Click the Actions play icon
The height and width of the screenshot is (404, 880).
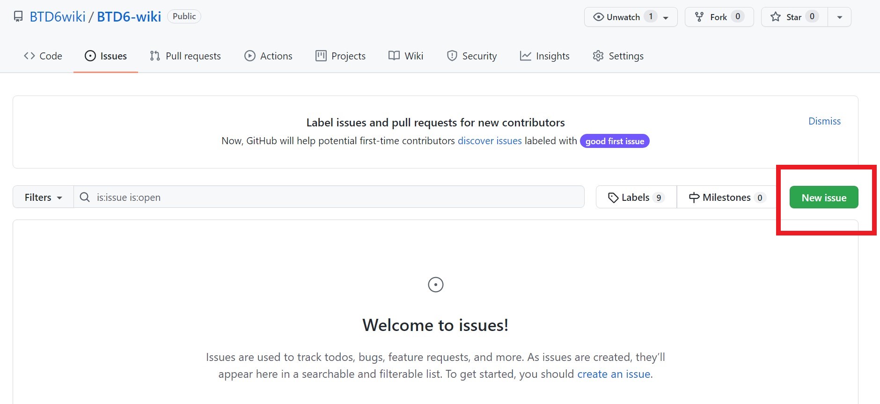point(250,56)
